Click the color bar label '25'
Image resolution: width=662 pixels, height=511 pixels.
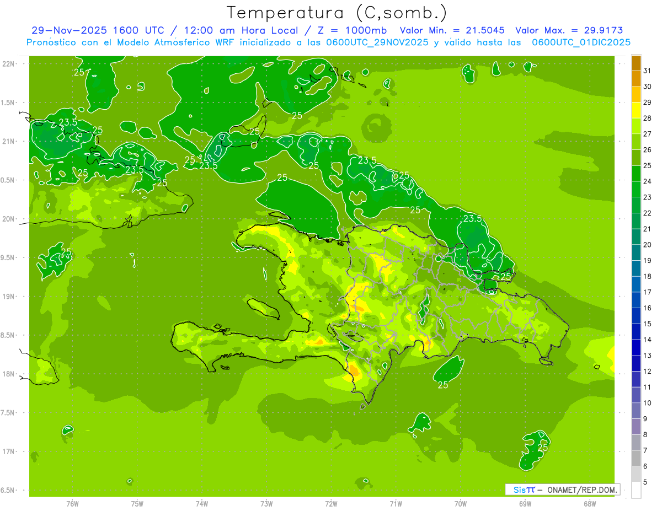point(648,165)
